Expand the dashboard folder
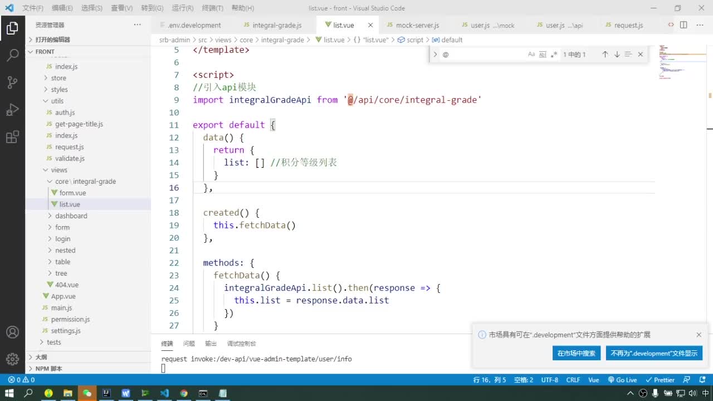 pos(88,216)
